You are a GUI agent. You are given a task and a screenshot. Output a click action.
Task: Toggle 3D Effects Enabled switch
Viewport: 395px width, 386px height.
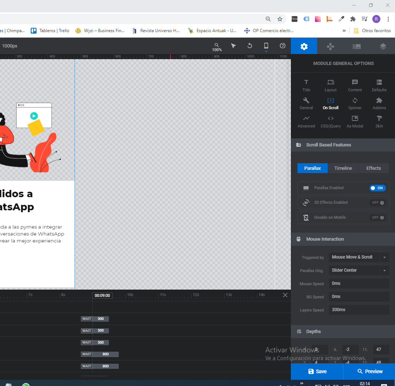click(x=377, y=203)
